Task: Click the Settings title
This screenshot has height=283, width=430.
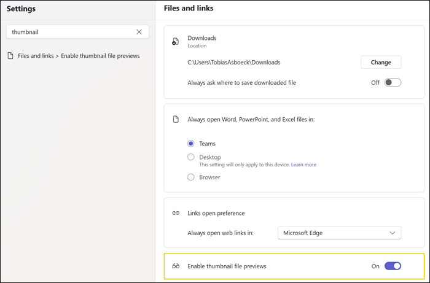Action: click(21, 9)
